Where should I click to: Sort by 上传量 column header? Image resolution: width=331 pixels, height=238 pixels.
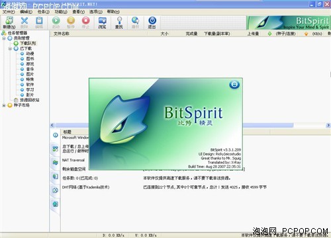253,34
